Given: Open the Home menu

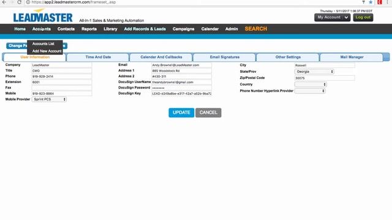Looking at the screenshot, I should [20, 29].
